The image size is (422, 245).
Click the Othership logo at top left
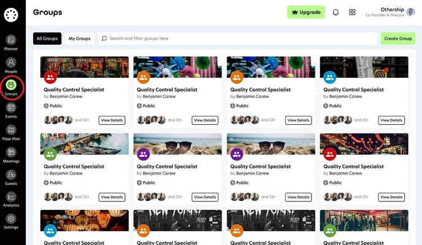click(11, 15)
